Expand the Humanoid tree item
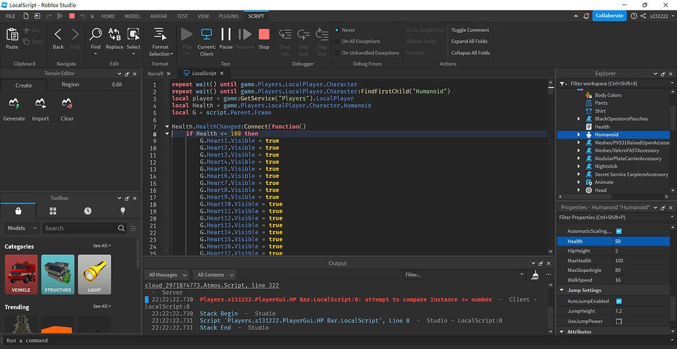This screenshot has height=349, width=677. (x=579, y=135)
